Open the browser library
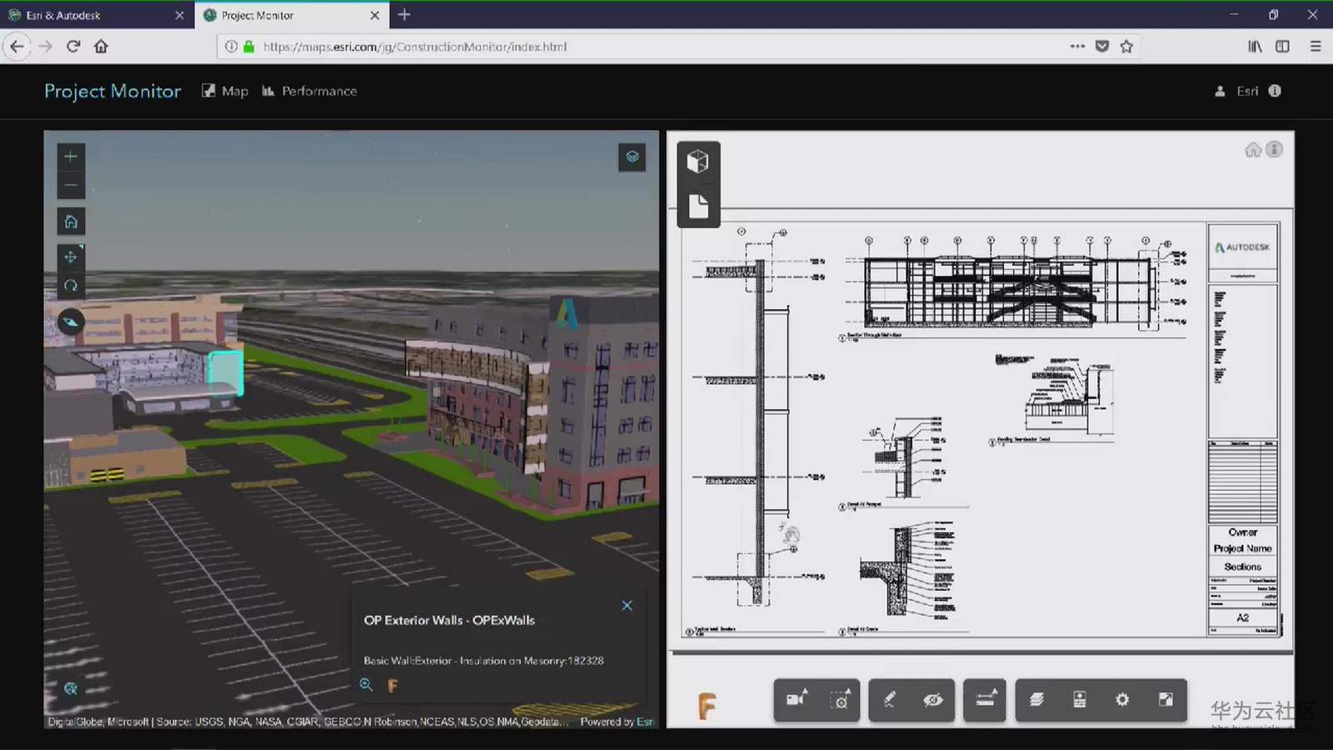This screenshot has height=750, width=1333. click(x=1255, y=47)
